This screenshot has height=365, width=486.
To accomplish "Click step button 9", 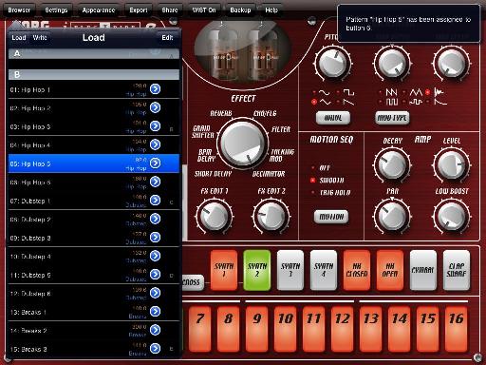I will (x=257, y=329).
